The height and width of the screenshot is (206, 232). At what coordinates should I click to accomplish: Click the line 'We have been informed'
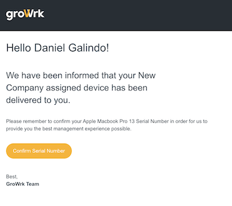click(x=81, y=76)
